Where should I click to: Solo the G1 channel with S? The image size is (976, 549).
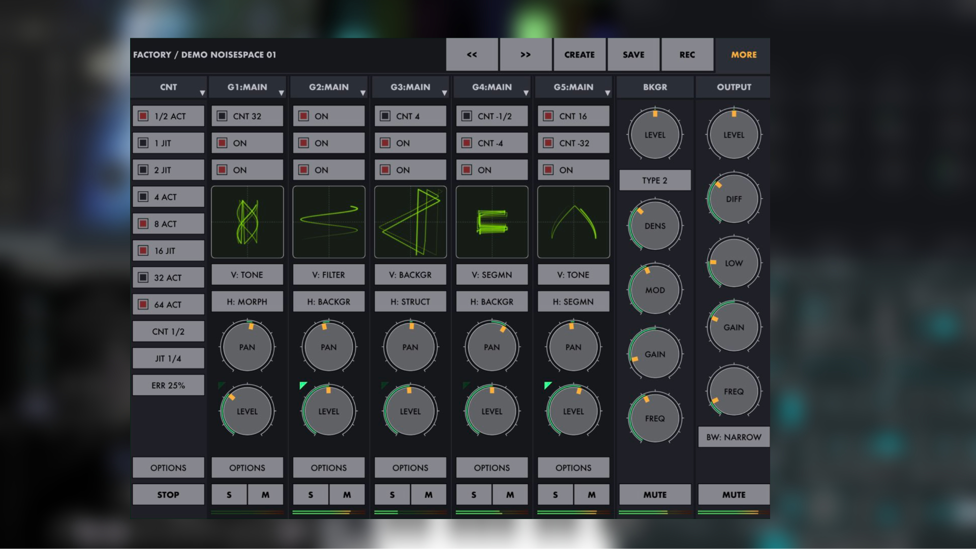pyautogui.click(x=229, y=495)
